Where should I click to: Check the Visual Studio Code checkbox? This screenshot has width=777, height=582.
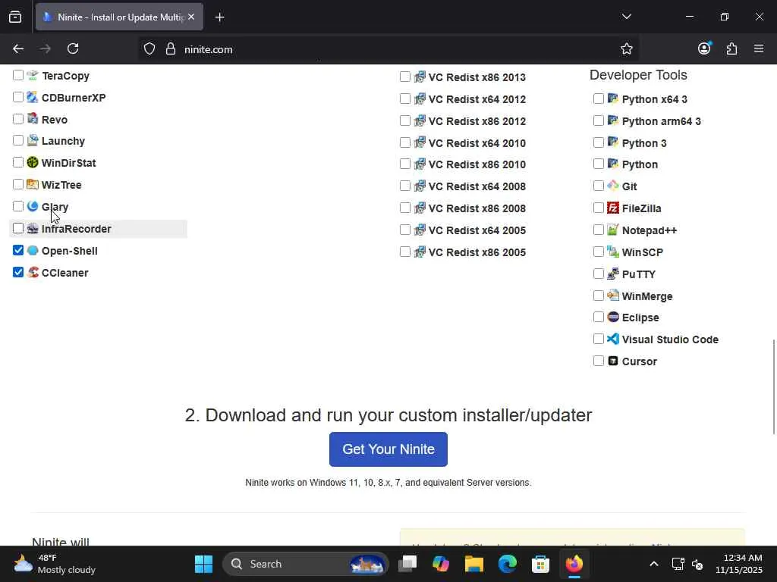point(599,339)
